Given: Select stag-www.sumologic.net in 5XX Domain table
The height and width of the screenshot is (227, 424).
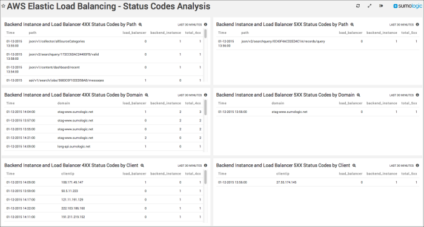Looking at the screenshot, I should (290, 112).
